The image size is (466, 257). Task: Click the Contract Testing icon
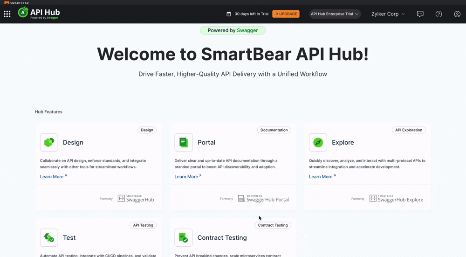tap(184, 237)
